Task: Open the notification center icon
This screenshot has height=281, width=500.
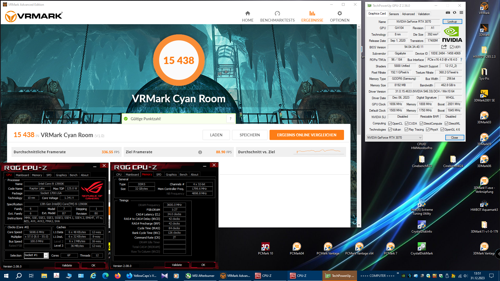Action: pos(491,276)
